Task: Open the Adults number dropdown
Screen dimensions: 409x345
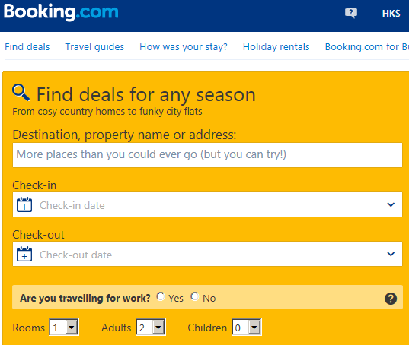Action: [151, 328]
